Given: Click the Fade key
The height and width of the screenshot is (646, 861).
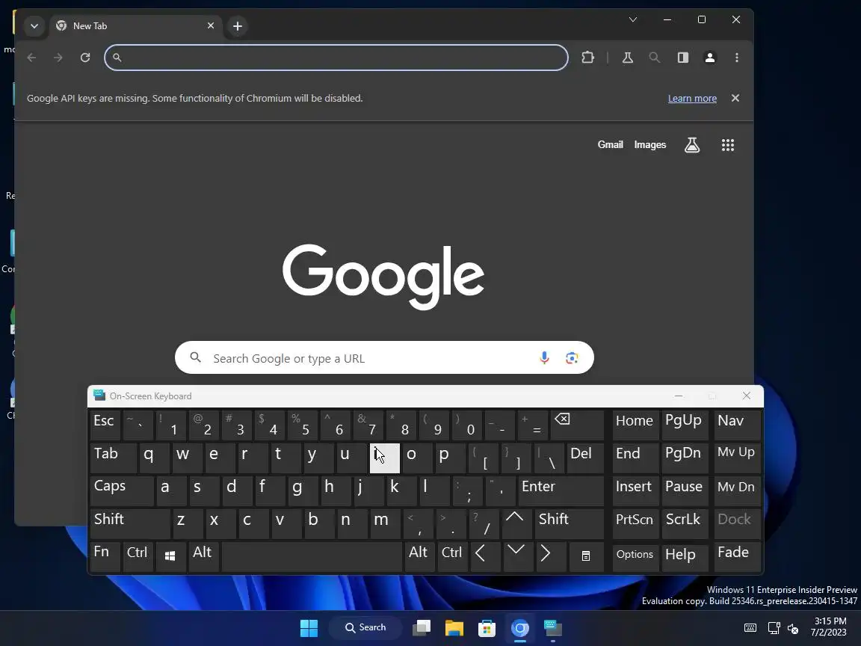Looking at the screenshot, I should tap(737, 556).
